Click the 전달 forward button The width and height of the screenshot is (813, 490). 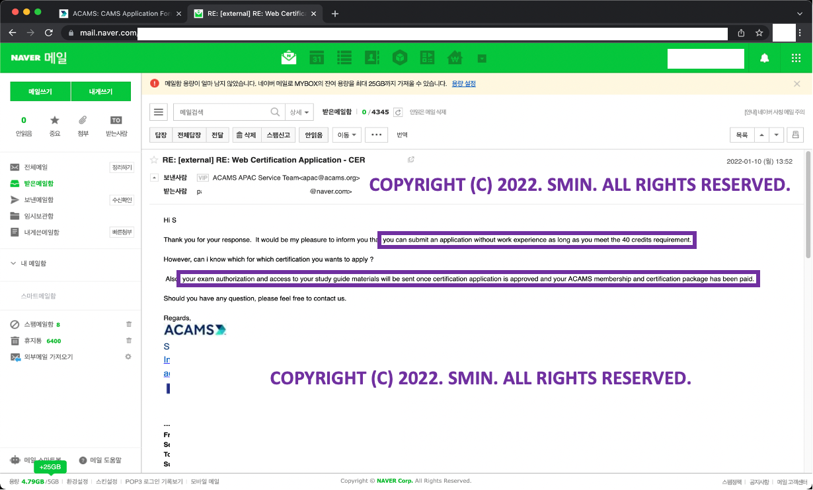pyautogui.click(x=217, y=135)
